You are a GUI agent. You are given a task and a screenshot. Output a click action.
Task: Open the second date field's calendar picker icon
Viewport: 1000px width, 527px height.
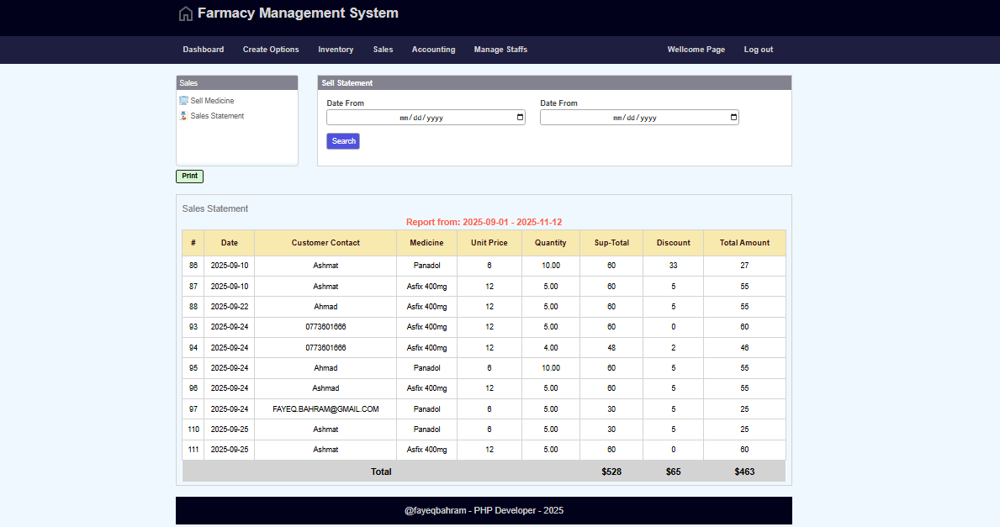tap(733, 118)
